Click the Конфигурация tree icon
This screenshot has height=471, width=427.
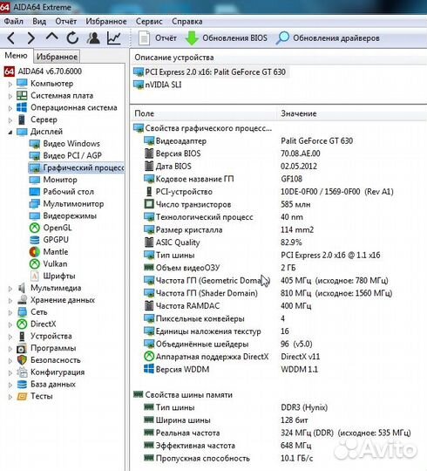coord(22,372)
